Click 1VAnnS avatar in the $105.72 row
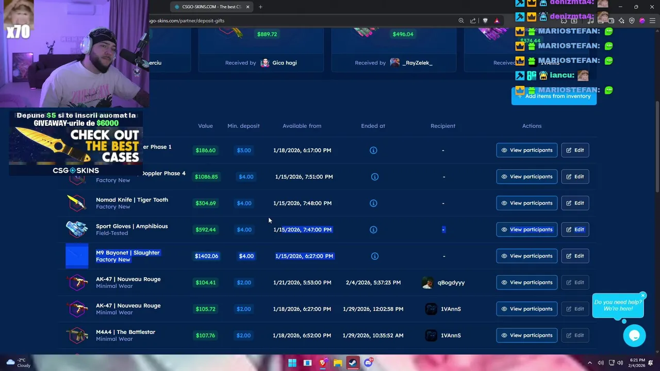The width and height of the screenshot is (660, 371). pos(431,309)
